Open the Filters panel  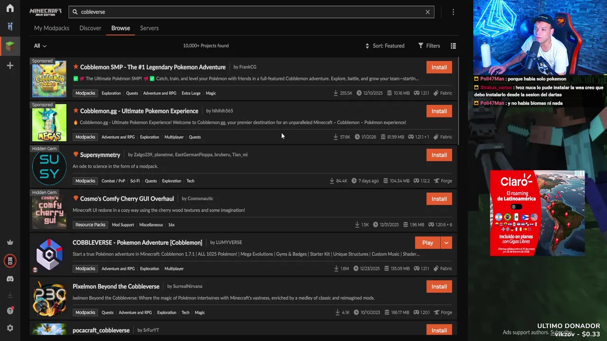[x=429, y=46]
